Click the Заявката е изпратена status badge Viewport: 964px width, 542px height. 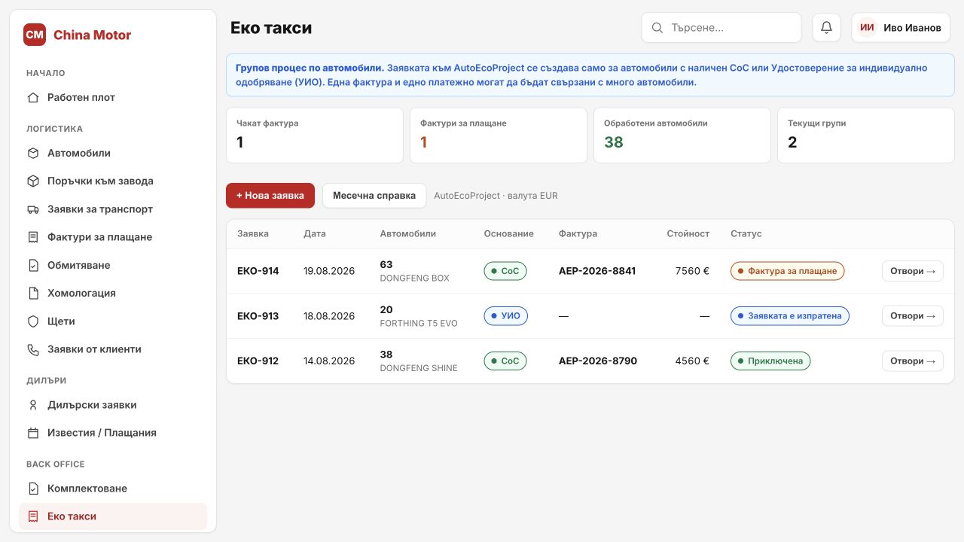pos(790,316)
